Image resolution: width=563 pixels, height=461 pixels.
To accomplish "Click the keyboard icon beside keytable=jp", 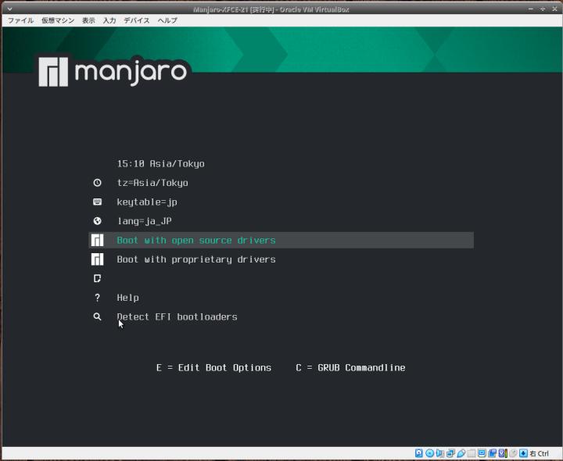I will (x=97, y=202).
